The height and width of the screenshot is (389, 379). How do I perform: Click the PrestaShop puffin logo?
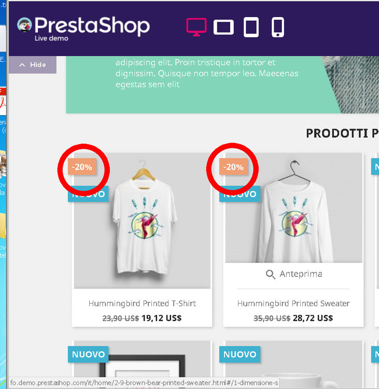(x=24, y=25)
